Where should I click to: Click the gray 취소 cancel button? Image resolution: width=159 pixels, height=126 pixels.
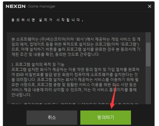point(52,117)
